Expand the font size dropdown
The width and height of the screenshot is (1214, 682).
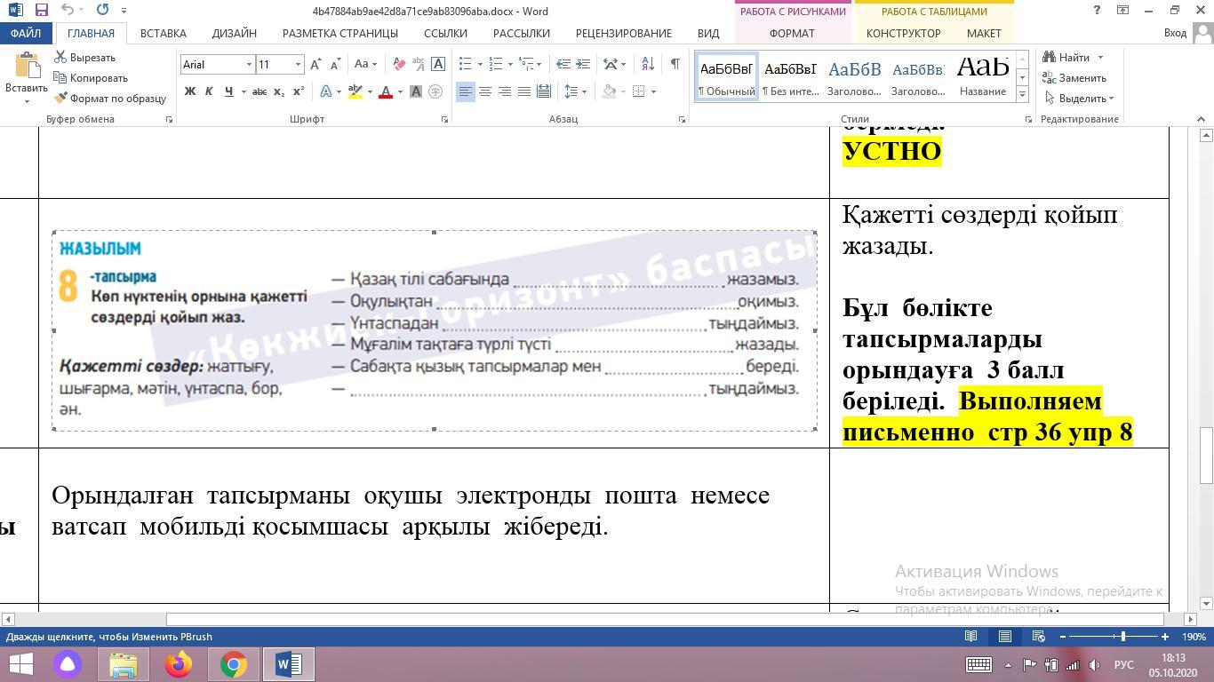298,64
